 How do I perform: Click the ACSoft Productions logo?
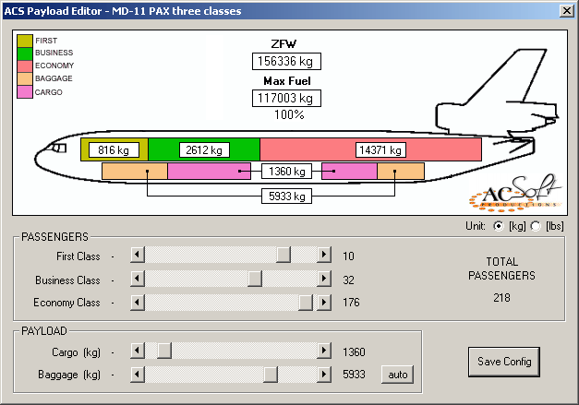pos(515,194)
